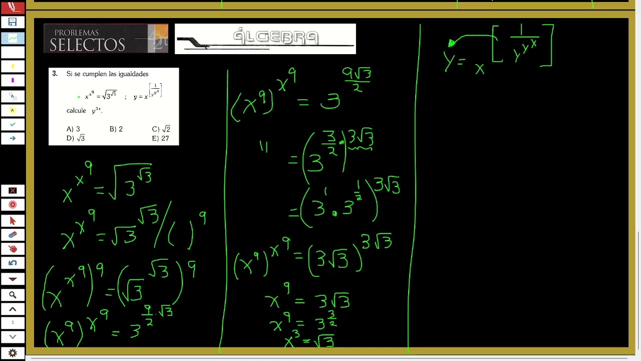Screen dimensions: 641x361
Task: Select the blue arrow tool
Action: 13,138
